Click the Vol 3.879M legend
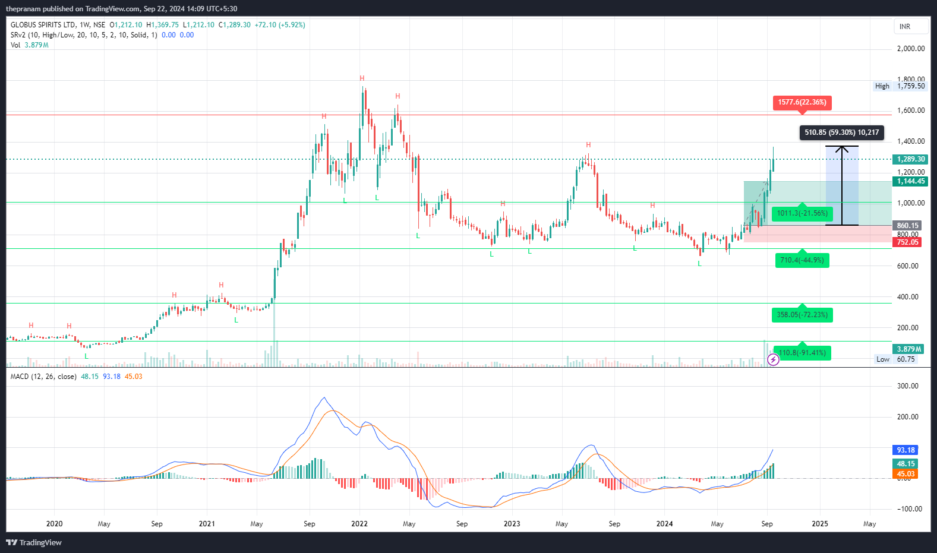937x553 pixels. (30, 45)
